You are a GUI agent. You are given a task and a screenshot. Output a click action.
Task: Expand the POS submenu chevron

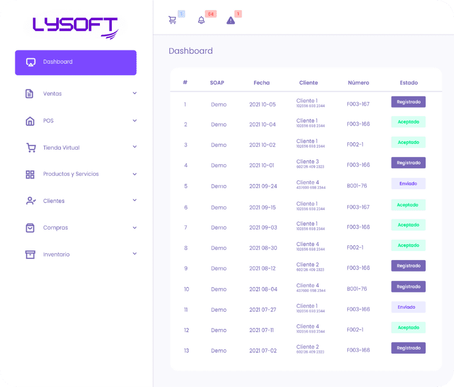(134, 120)
